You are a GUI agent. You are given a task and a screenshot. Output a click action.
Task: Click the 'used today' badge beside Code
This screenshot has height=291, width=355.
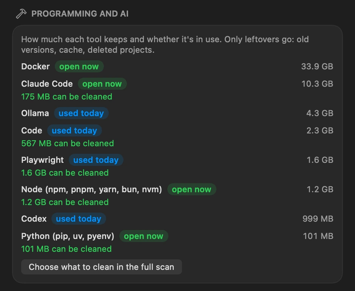point(74,130)
